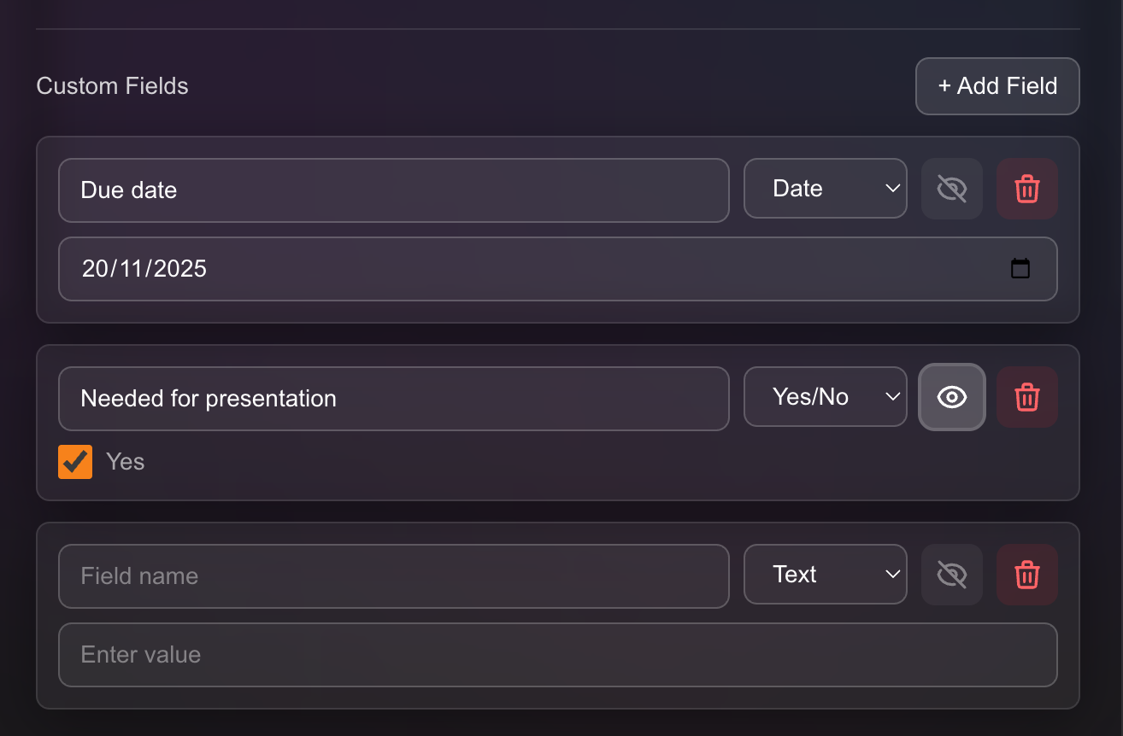Click the plus icon in Add Field button

tap(945, 85)
